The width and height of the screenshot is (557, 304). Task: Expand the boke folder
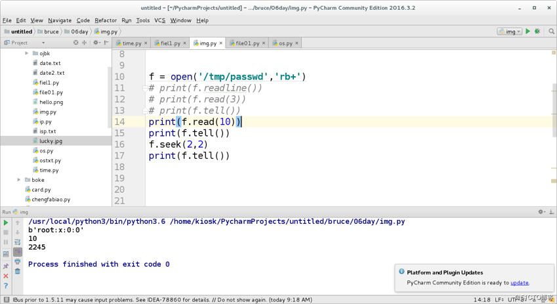(19, 180)
